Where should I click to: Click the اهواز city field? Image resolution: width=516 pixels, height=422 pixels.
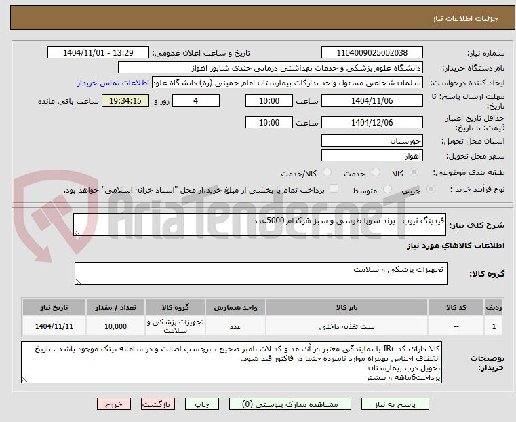tap(372, 155)
